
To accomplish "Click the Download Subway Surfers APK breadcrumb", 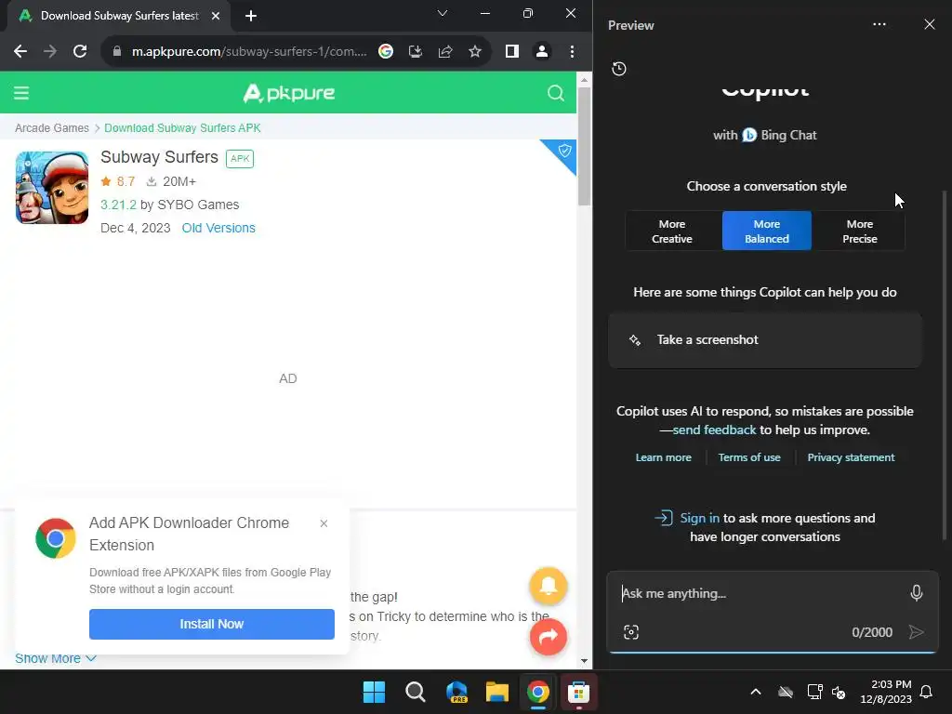I will (x=182, y=128).
